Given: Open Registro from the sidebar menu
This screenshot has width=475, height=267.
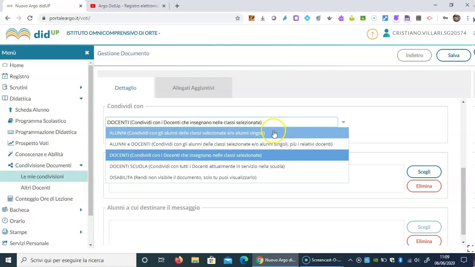Looking at the screenshot, I should click(19, 76).
